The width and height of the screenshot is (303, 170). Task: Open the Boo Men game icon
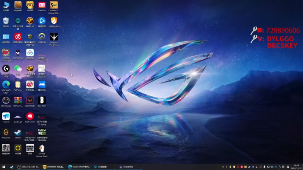(x=42, y=102)
